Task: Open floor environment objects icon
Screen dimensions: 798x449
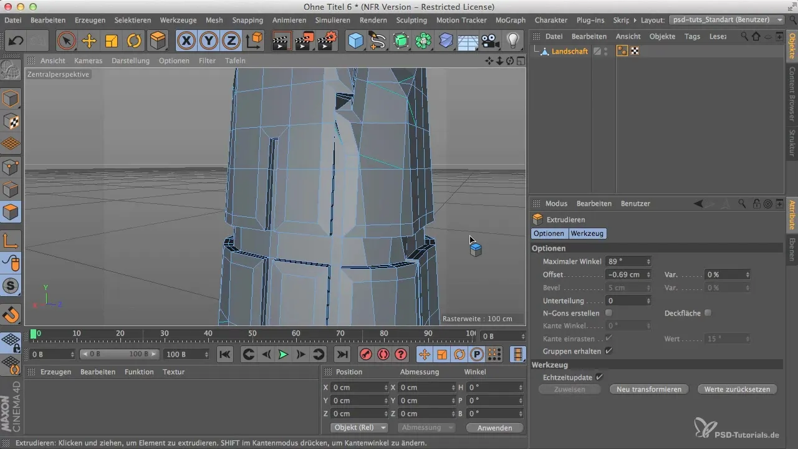Action: point(468,41)
